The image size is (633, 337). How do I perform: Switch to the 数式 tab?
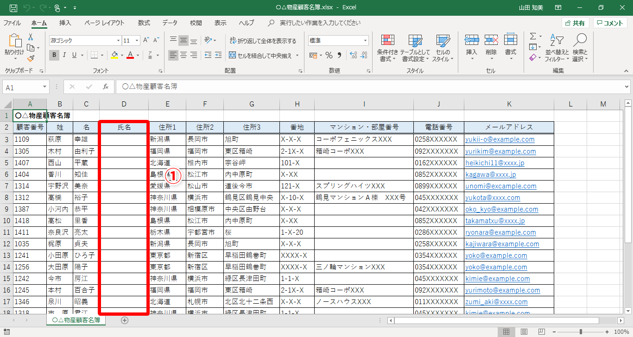click(x=144, y=23)
